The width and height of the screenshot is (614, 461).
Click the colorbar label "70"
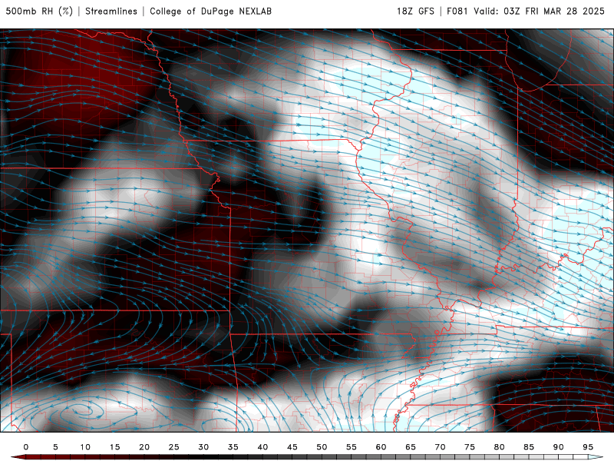pyautogui.click(x=440, y=447)
